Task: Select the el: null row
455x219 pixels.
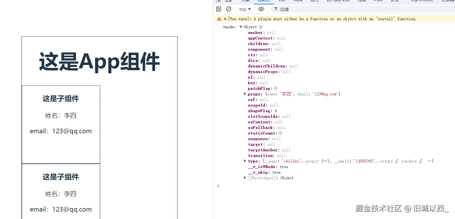Action: [x=257, y=77]
